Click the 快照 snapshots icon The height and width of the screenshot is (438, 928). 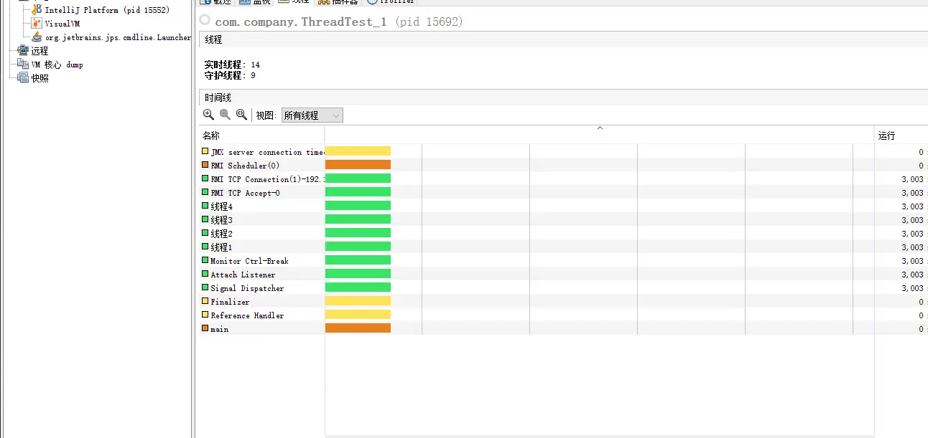click(x=23, y=78)
